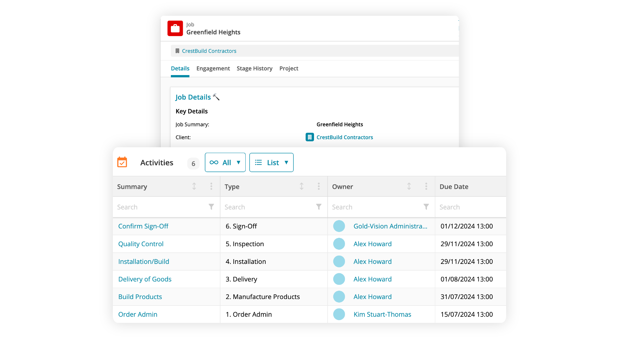
Task: Open the Installation/Build activity
Action: 143,262
